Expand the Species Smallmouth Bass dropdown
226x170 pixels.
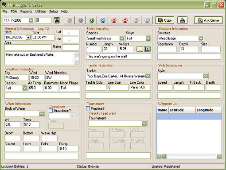(122, 38)
